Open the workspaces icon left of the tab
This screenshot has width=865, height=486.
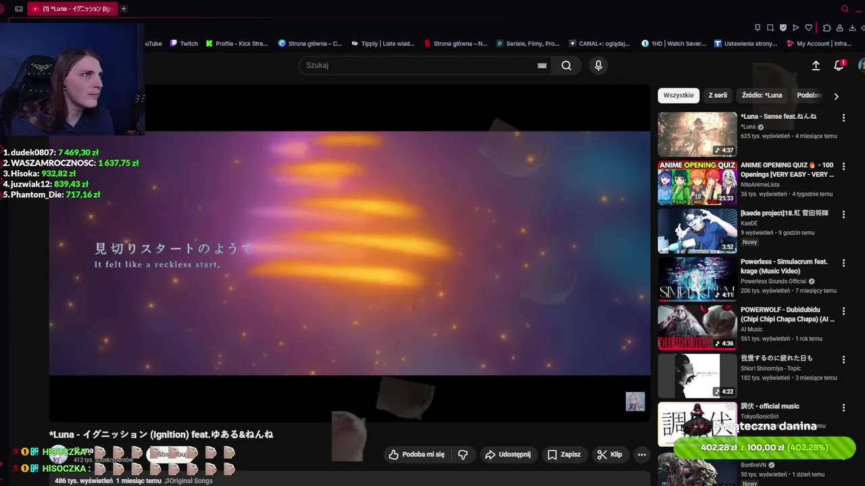coord(19,9)
